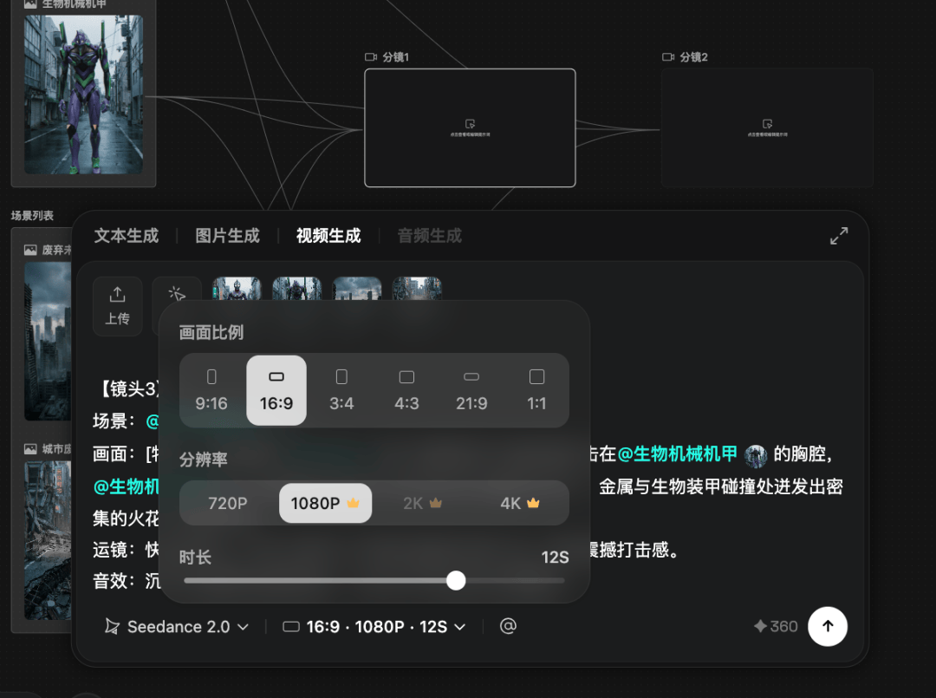Click the placeholder icon inside 分镜1 node
Viewport: 936px width, 698px height.
(x=471, y=124)
